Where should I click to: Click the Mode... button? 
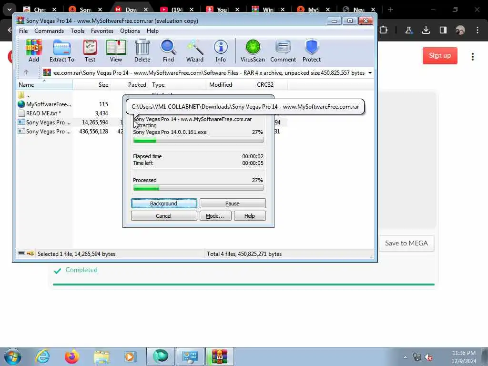(215, 216)
